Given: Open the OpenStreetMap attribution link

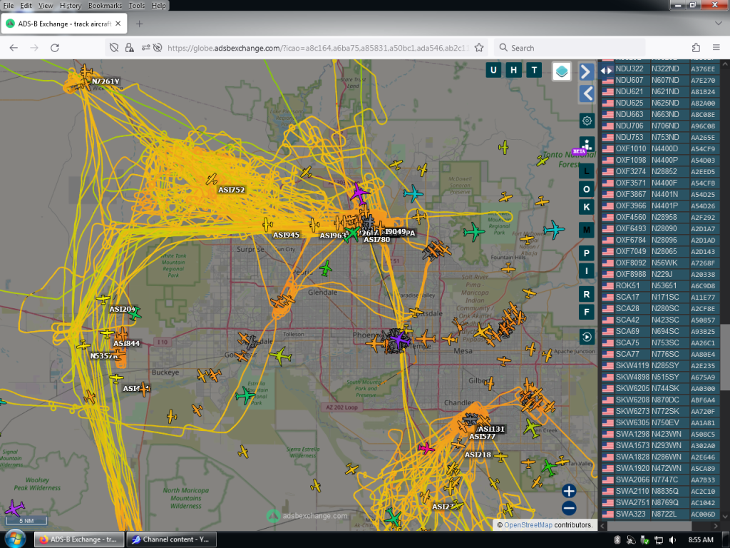Looking at the screenshot, I should (528, 524).
